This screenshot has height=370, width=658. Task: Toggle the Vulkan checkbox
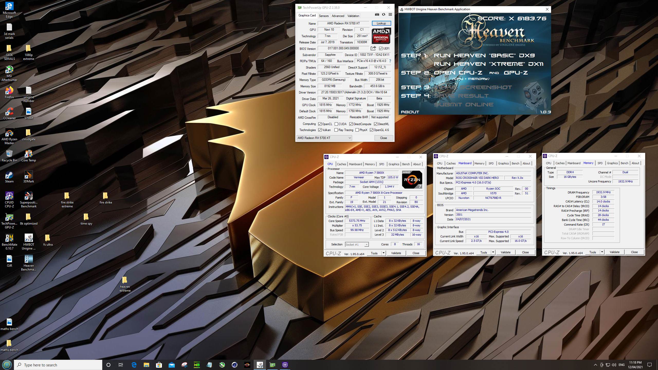coord(320,130)
